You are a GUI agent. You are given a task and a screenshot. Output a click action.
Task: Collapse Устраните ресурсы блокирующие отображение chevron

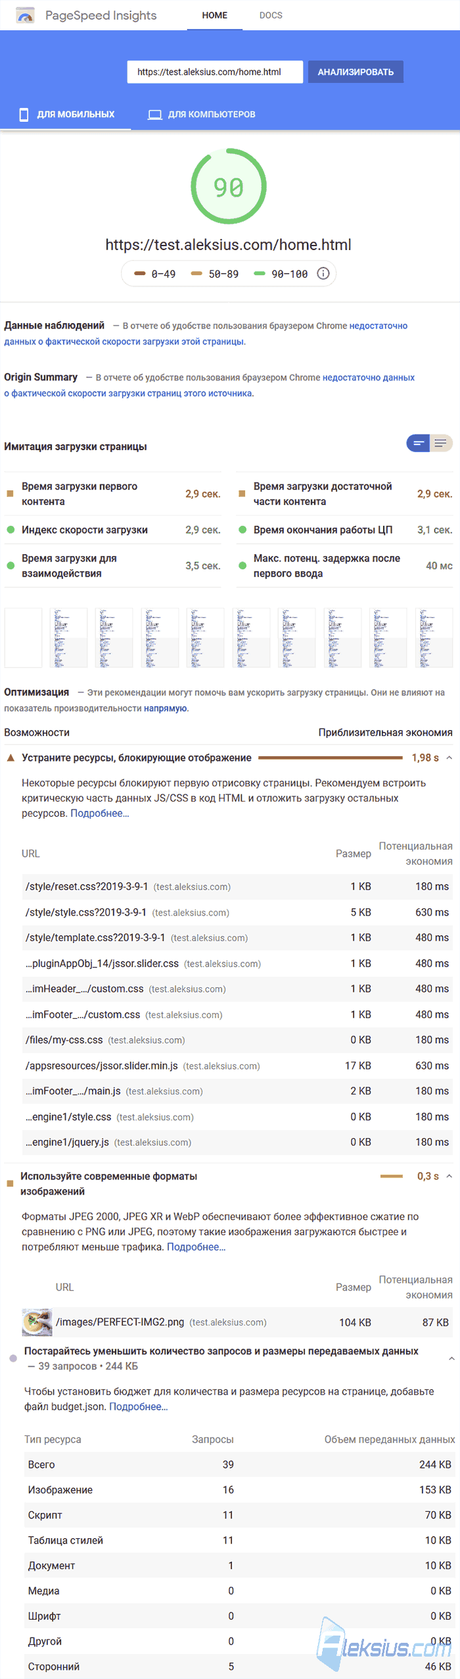click(449, 758)
